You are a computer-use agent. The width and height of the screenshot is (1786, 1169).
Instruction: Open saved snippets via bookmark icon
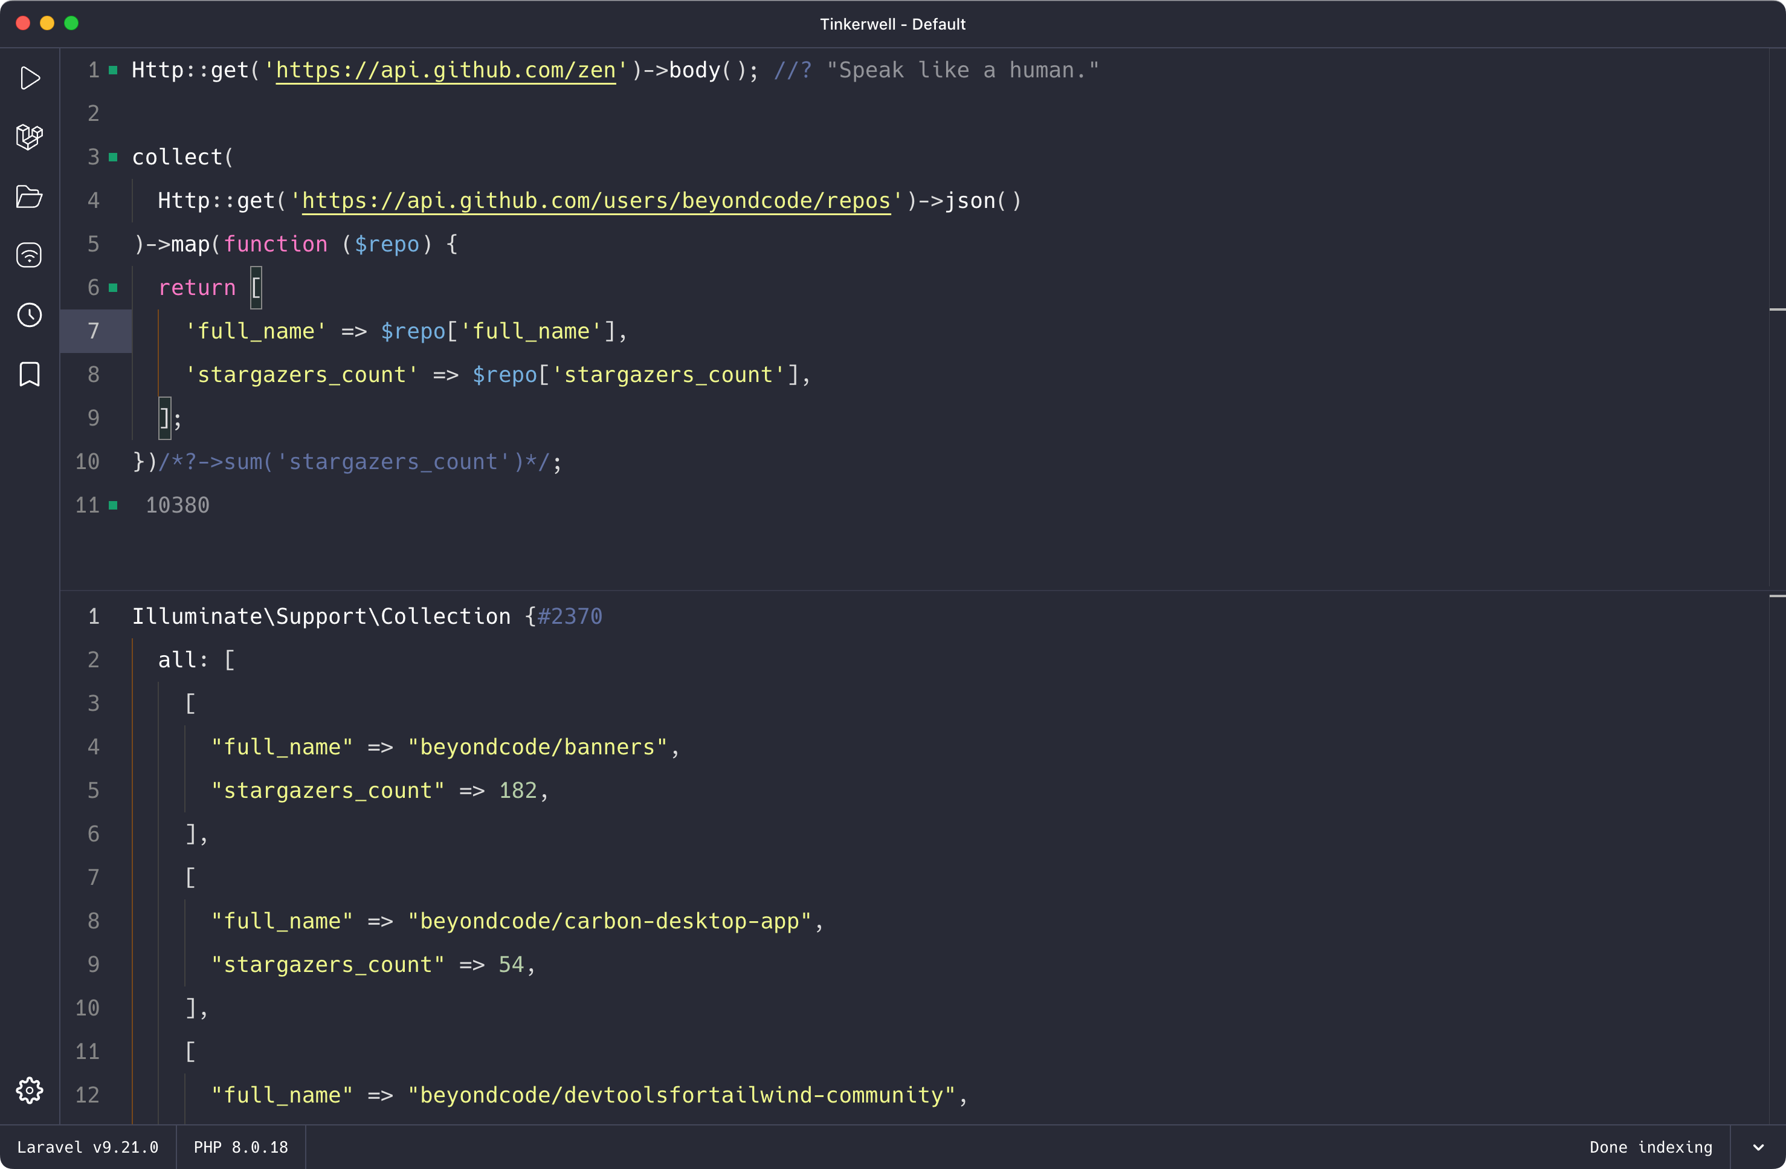tap(29, 374)
